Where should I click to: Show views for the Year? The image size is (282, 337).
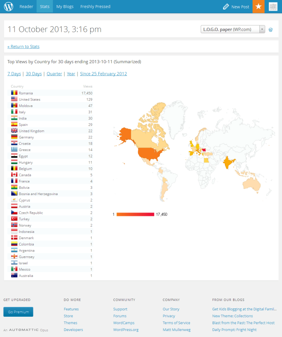71,74
